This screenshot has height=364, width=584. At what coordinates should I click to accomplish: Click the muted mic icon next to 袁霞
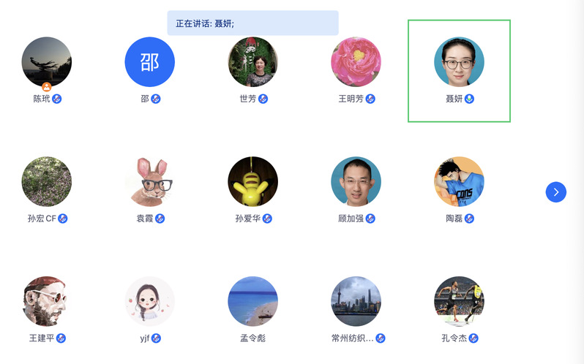pyautogui.click(x=160, y=219)
